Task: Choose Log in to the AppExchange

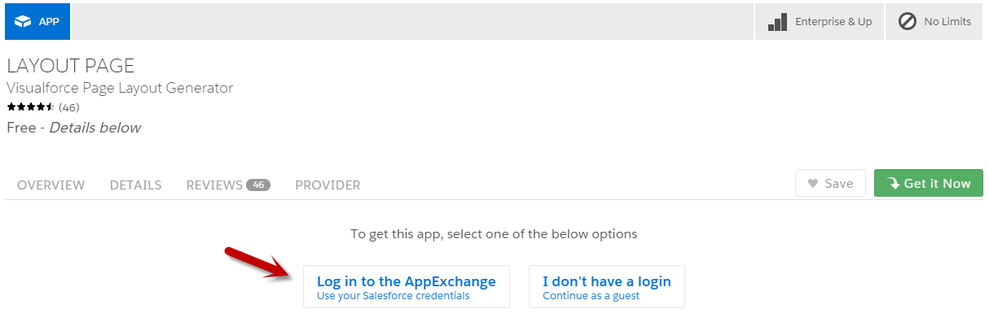Action: click(x=406, y=287)
